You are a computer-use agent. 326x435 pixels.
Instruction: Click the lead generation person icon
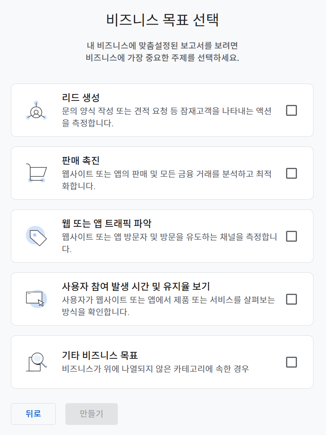point(36,110)
